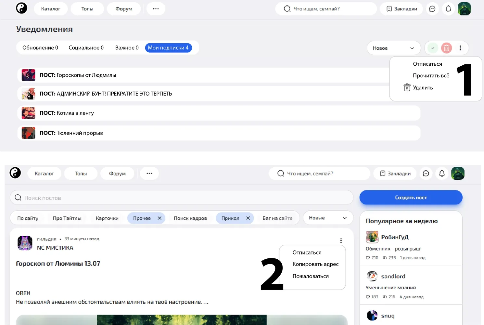
Task: Expand the Новые posts sort dropdown
Action: 328,218
